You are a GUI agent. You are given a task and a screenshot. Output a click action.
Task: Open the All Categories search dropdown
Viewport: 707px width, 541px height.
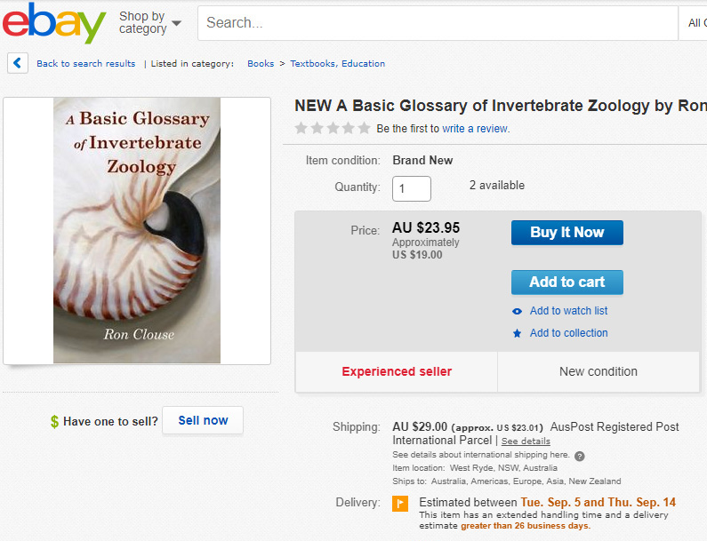[694, 23]
